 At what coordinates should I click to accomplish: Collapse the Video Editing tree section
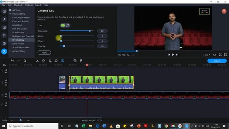(x=10, y=14)
